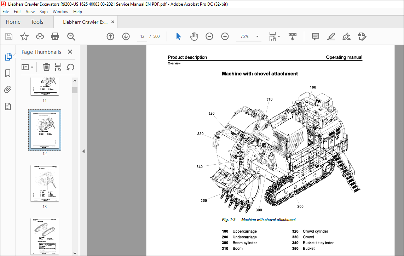Click 'Machine with shovel attachment' heading
404x256 pixels.
tap(260, 74)
